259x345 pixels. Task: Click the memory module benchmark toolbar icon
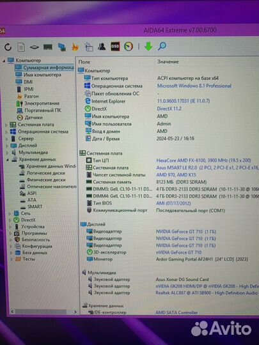coord(48,47)
